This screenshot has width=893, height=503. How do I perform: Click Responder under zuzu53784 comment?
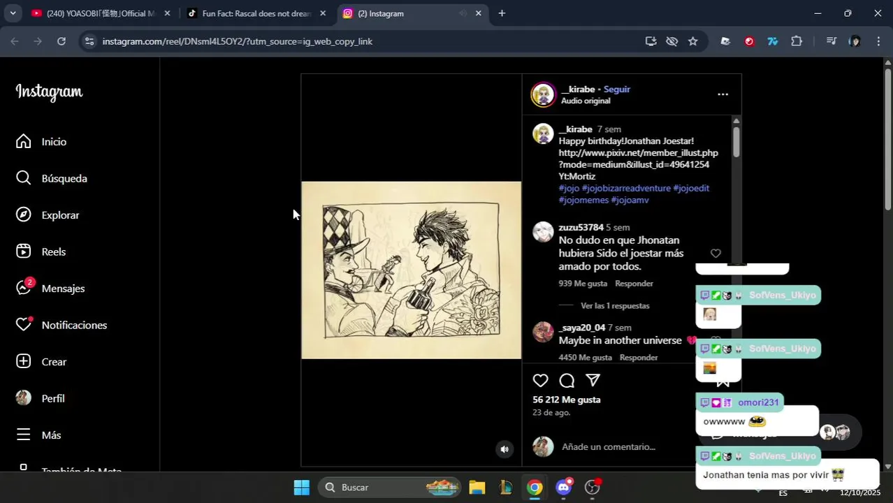634,284
